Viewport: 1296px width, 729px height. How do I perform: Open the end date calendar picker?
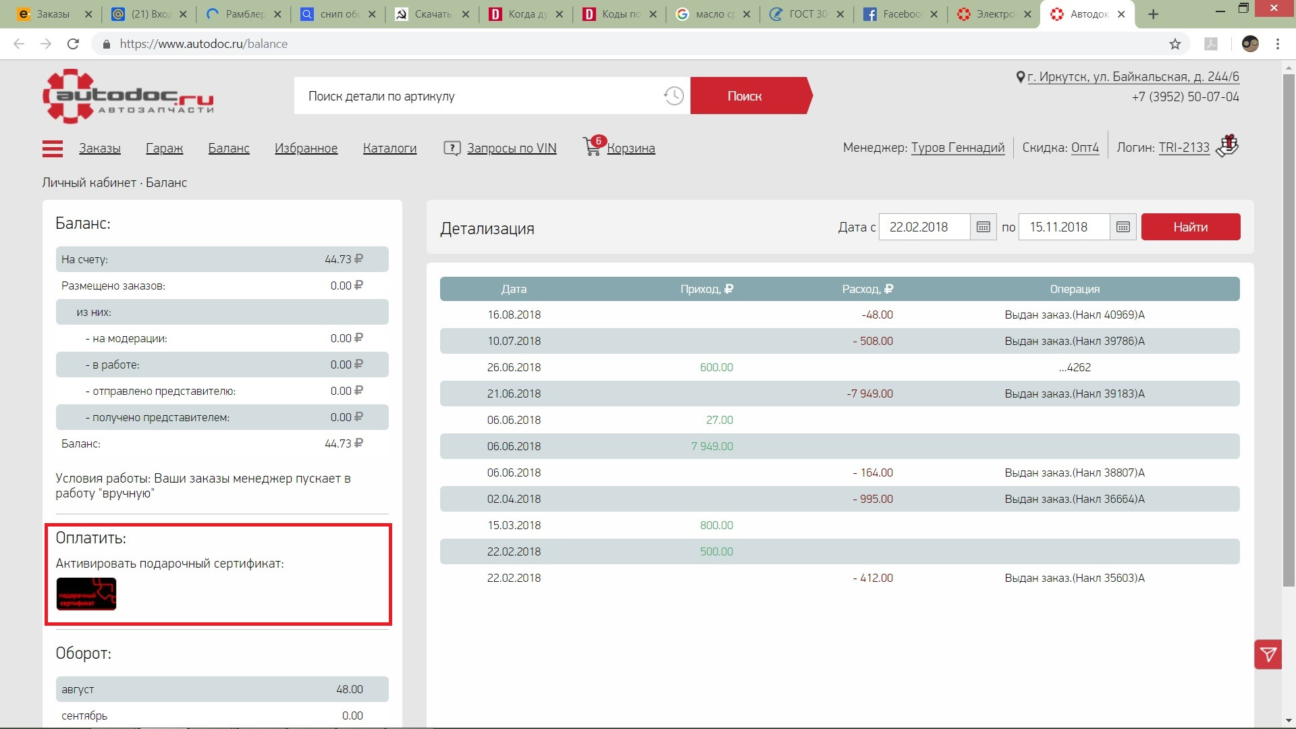click(1123, 227)
